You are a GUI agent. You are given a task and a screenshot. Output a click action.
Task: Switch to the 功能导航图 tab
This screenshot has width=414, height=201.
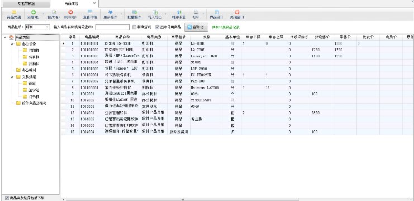point(26,3)
